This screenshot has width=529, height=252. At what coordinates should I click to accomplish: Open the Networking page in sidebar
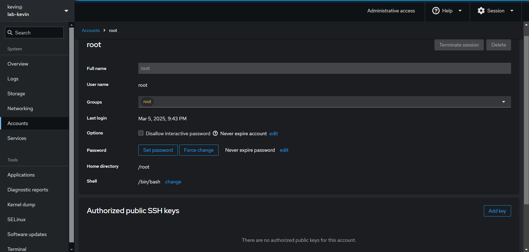20,109
